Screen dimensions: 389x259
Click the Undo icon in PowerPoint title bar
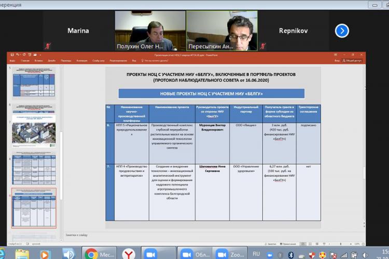[x=18, y=54]
